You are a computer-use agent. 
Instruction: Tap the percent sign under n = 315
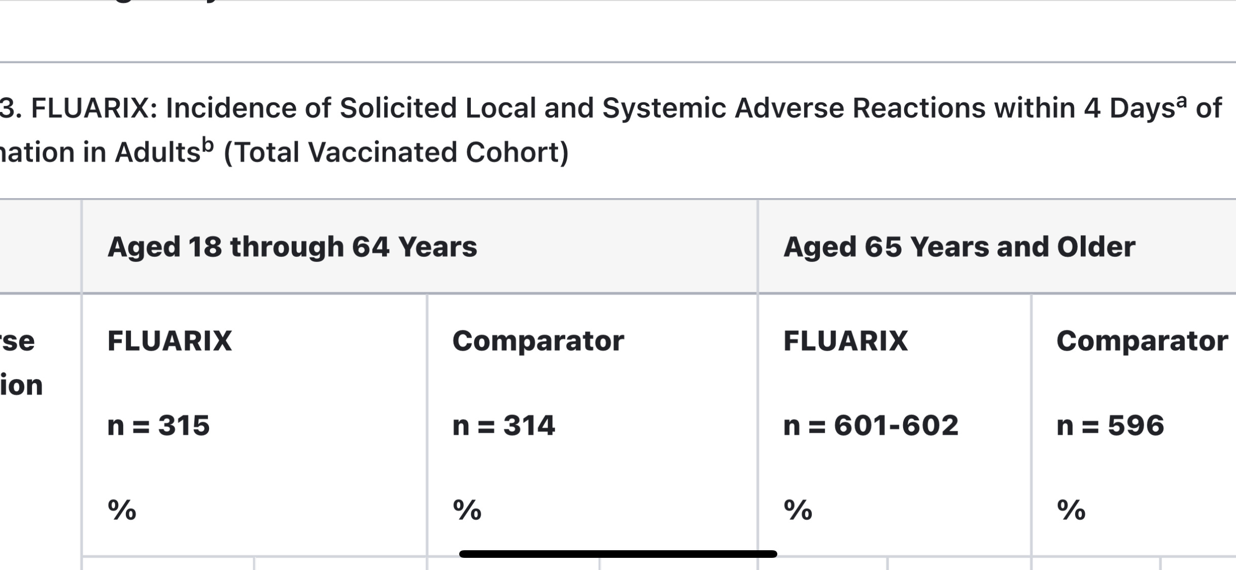tap(122, 510)
